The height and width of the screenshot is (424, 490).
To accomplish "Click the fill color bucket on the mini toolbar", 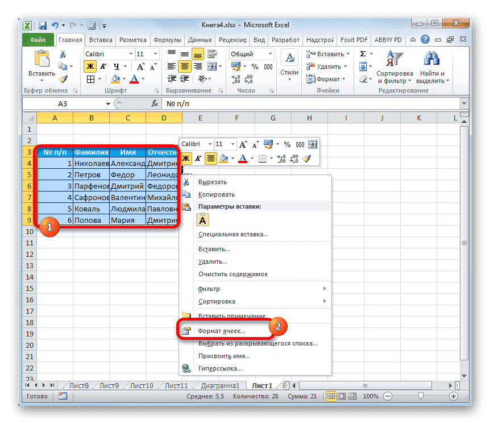I will [x=224, y=158].
